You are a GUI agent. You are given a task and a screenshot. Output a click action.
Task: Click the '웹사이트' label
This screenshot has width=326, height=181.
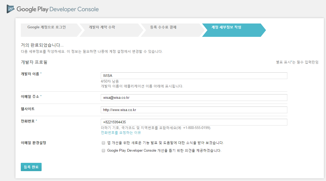point(28,109)
